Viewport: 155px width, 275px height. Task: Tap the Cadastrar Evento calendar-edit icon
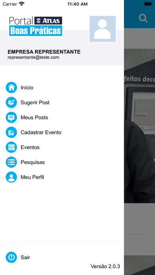[x=11, y=132]
